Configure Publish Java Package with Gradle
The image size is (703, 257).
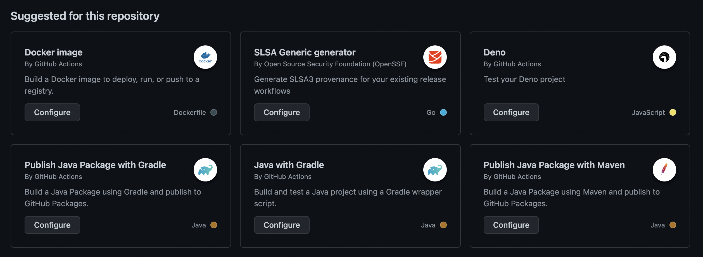52,225
